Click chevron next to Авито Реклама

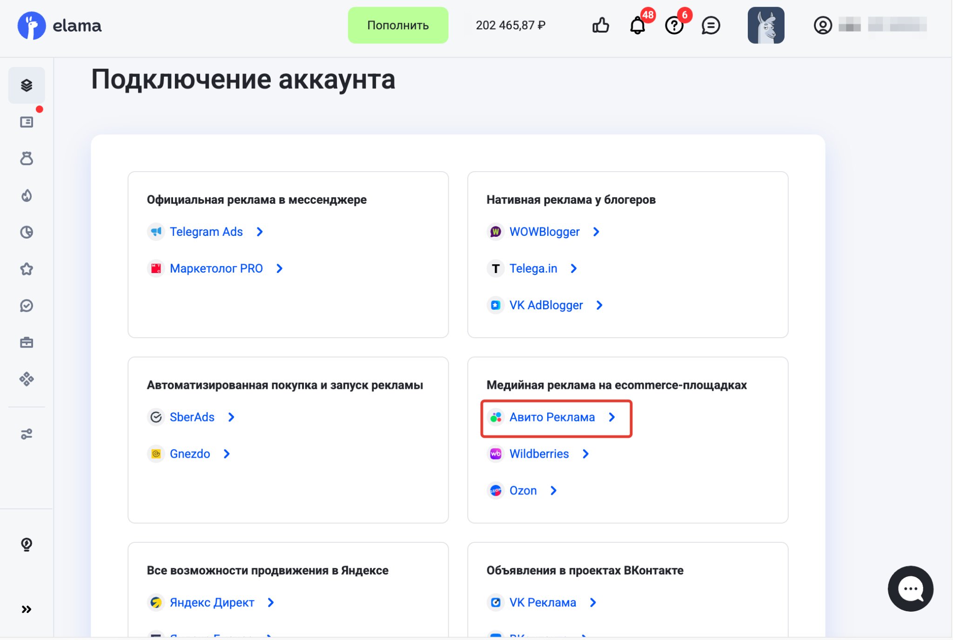(x=611, y=417)
